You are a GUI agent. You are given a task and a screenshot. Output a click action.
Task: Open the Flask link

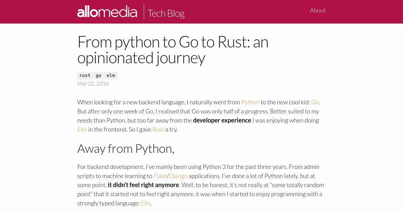[x=160, y=176]
